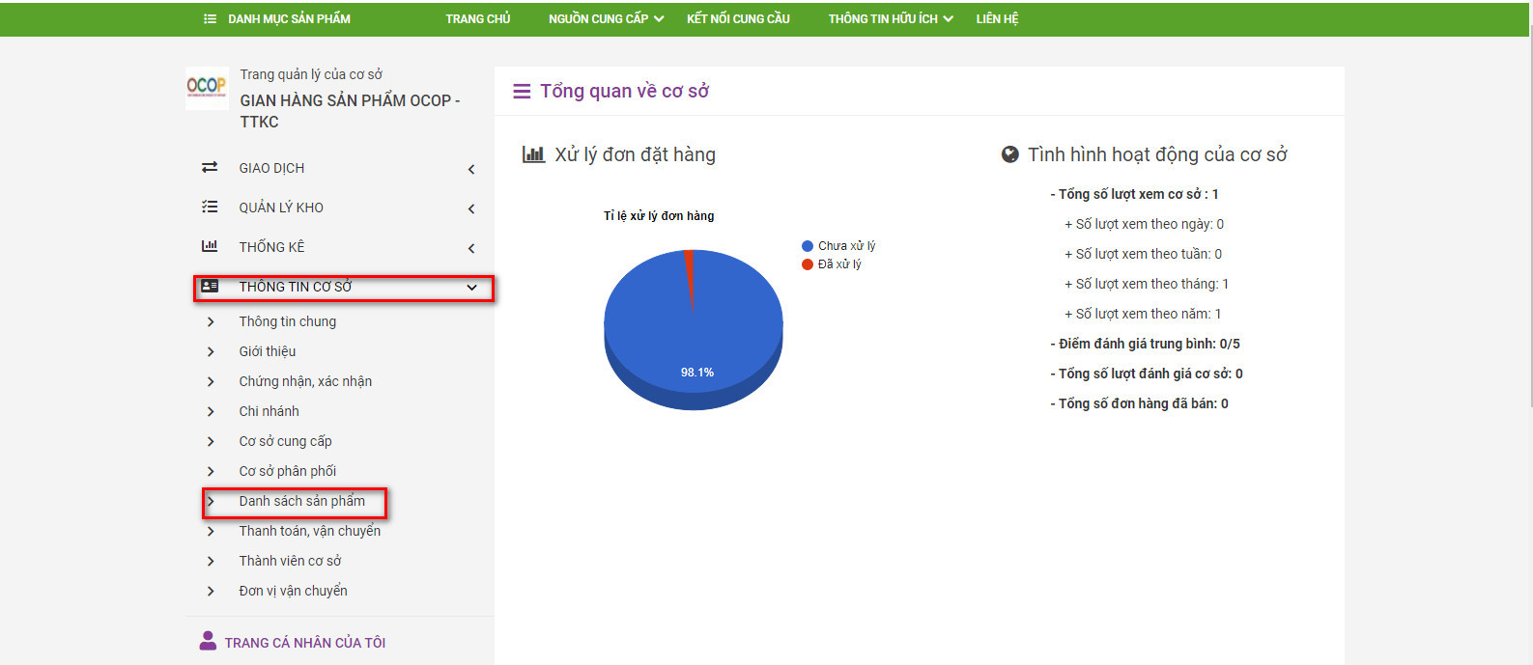Click the arrow icon before Giới thiệu

click(211, 351)
